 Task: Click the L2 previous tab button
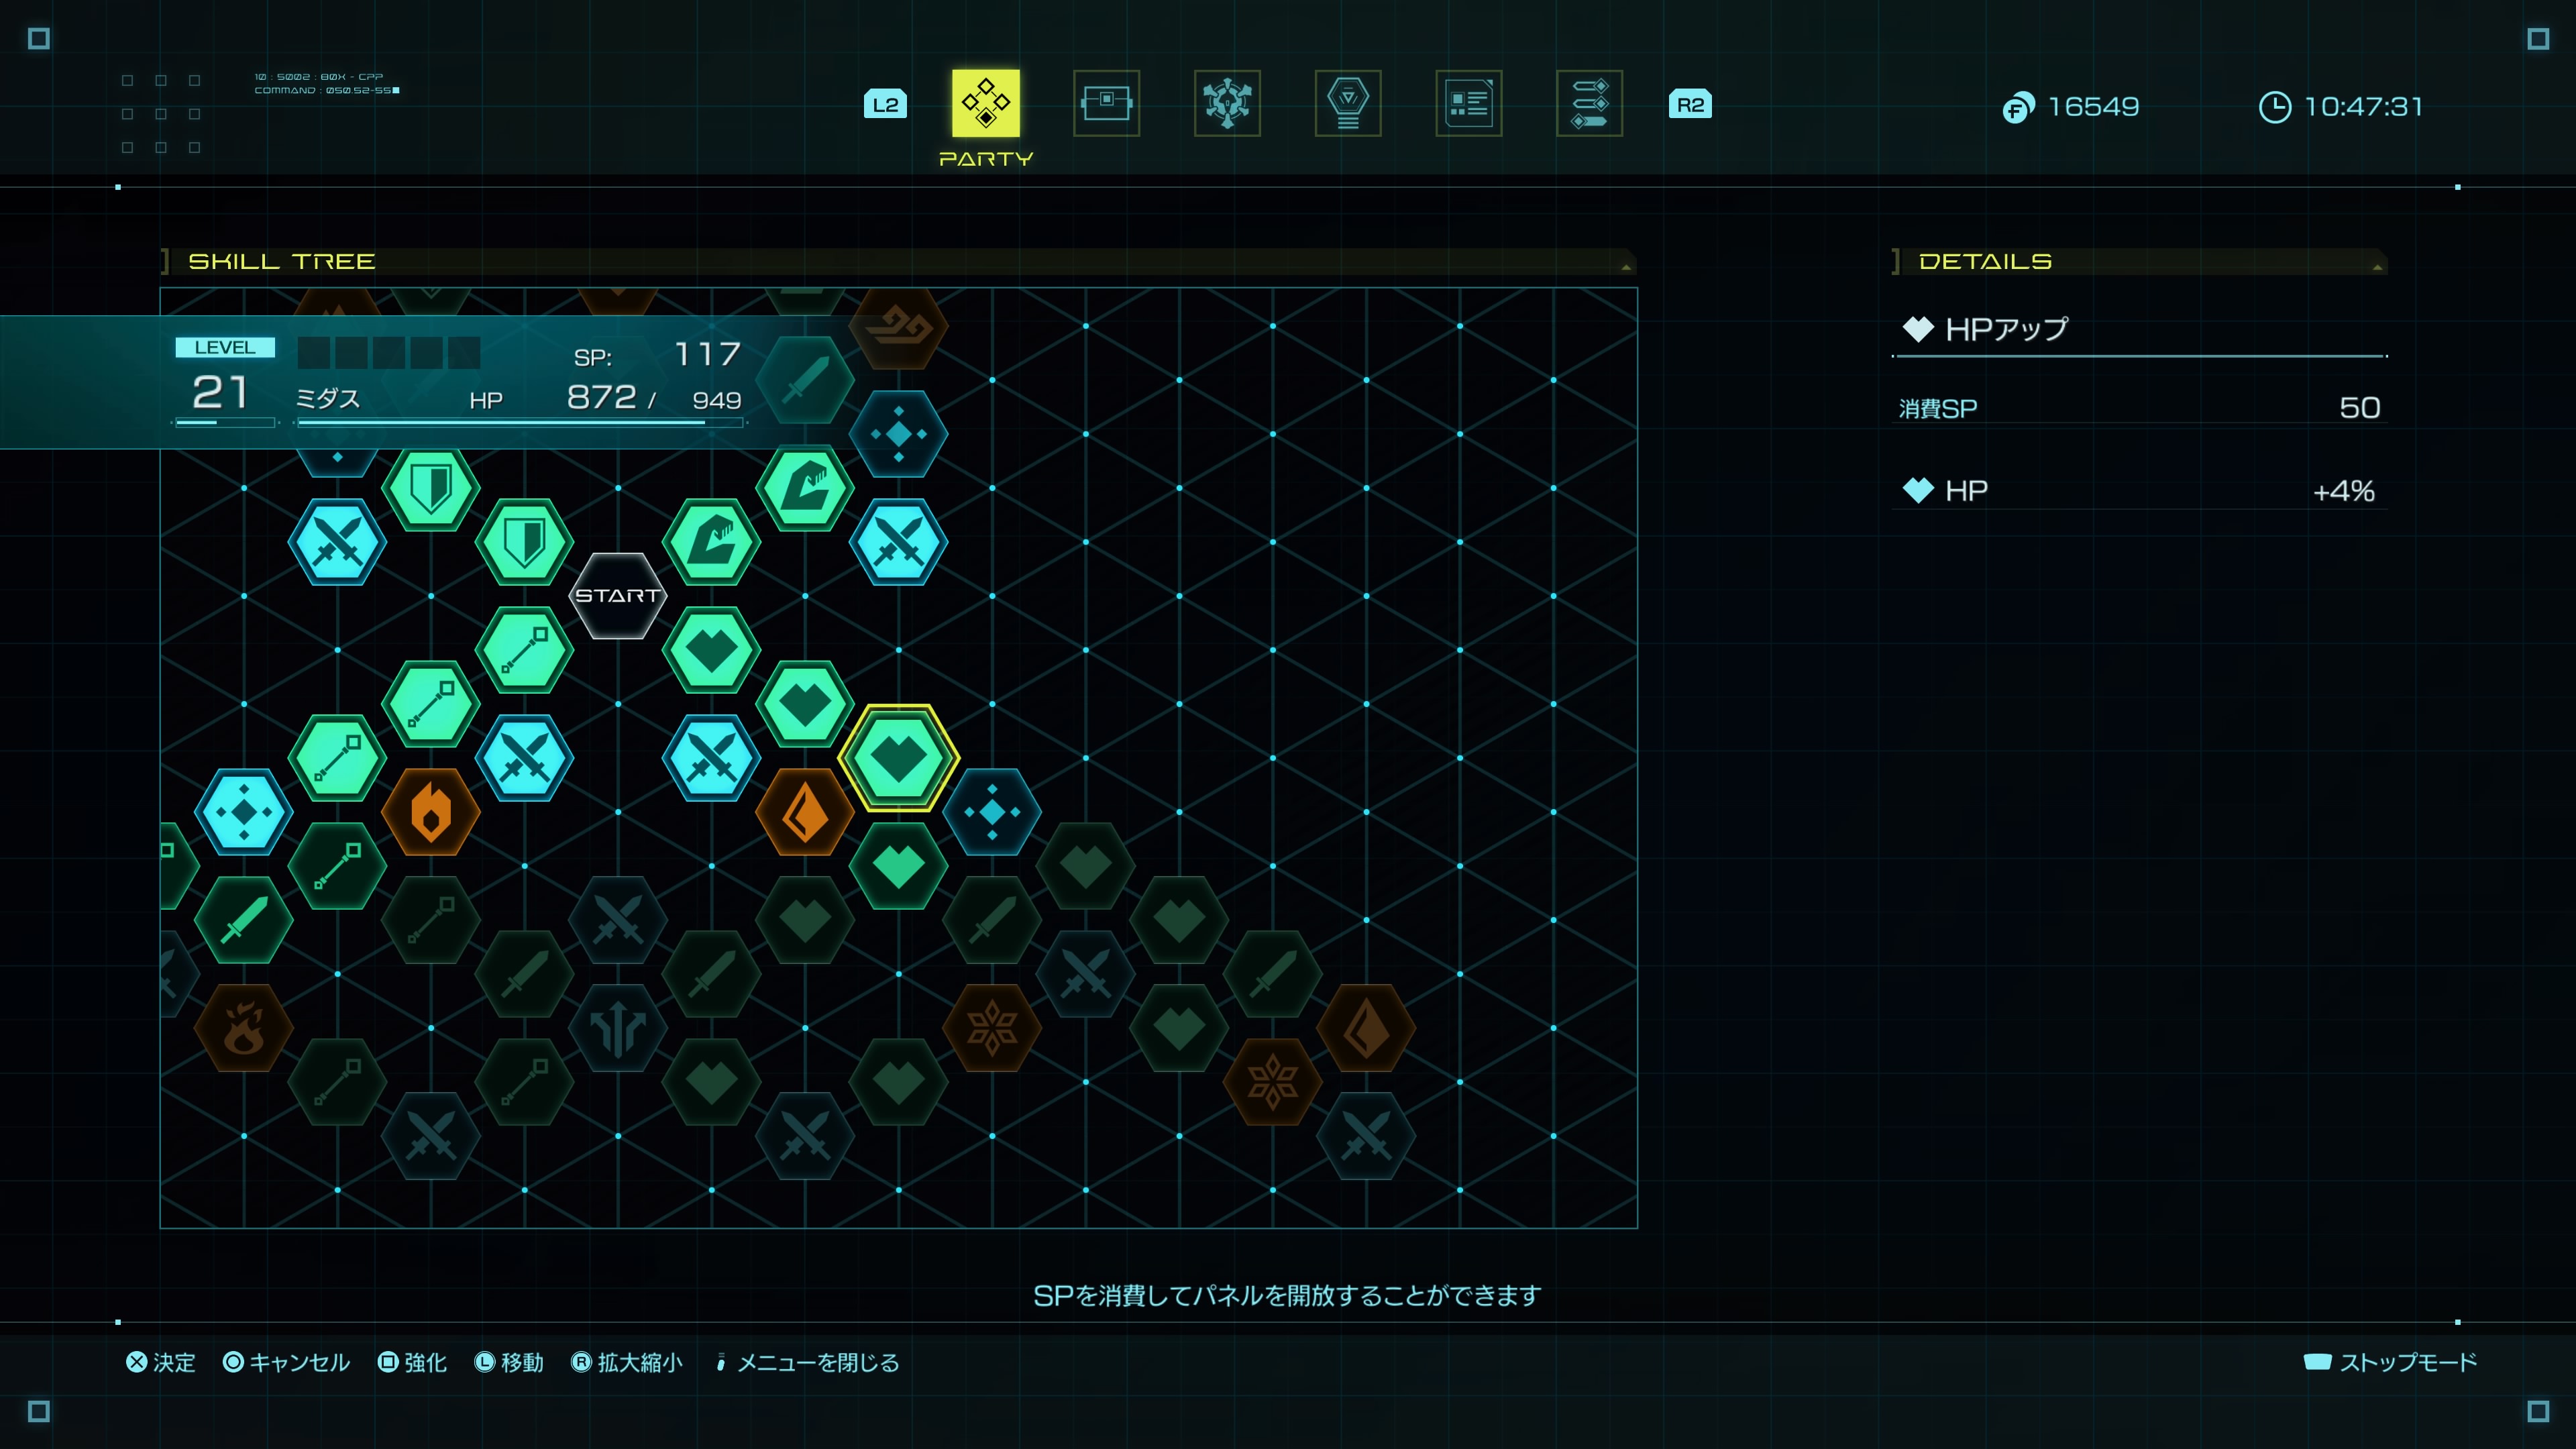[885, 104]
